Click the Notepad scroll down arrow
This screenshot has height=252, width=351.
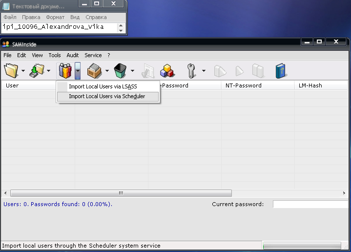(x=121, y=31)
